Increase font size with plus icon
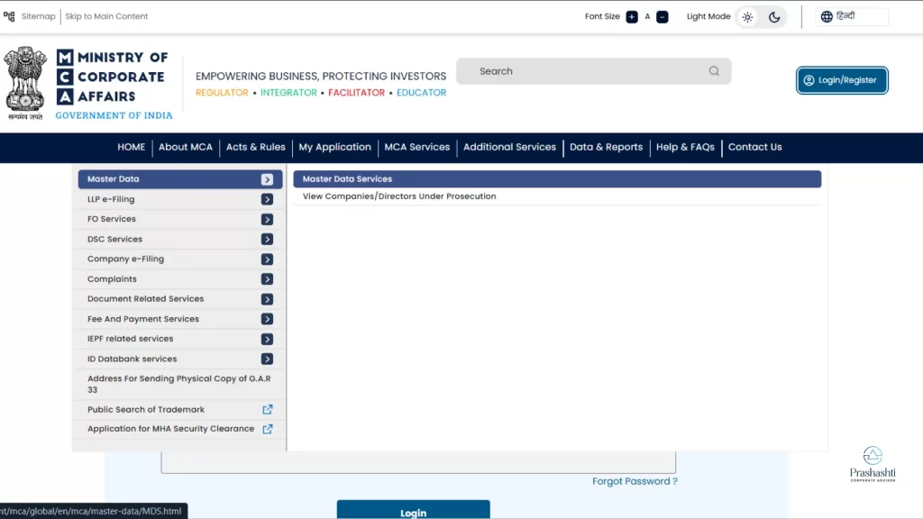923x519 pixels. coord(632,16)
